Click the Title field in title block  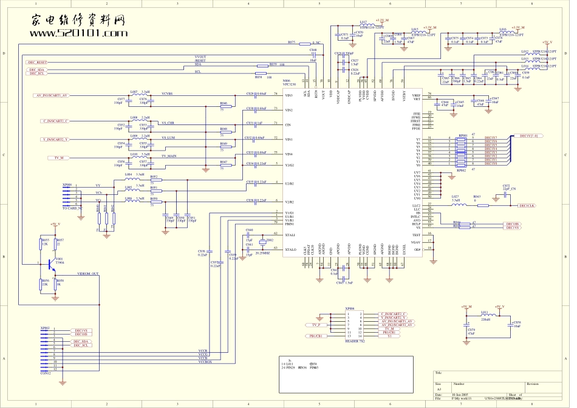(x=440, y=372)
